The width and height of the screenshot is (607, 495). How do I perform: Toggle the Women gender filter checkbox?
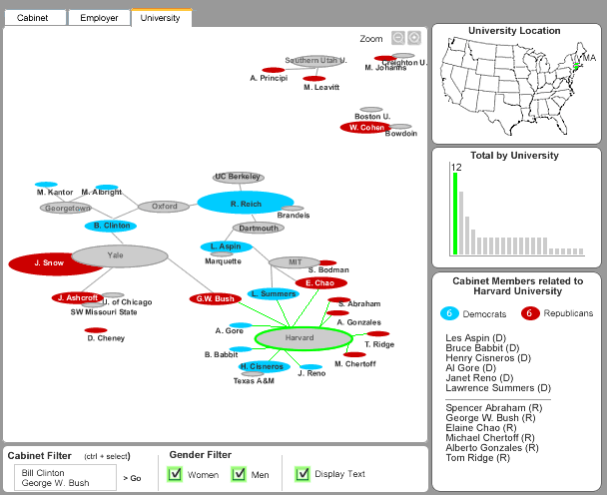click(175, 474)
